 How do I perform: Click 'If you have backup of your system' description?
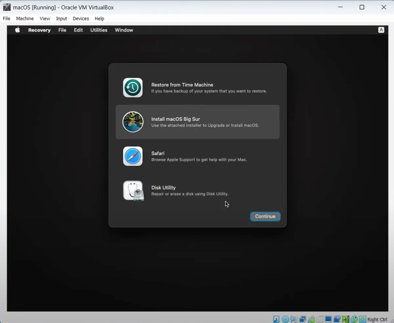coord(209,91)
